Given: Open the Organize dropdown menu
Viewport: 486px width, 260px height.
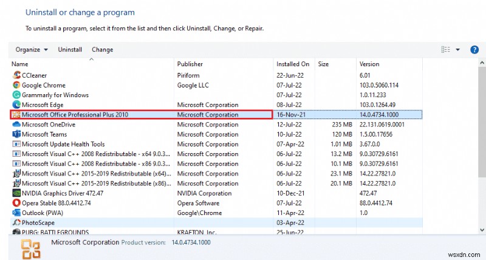Looking at the screenshot, I should [32, 49].
